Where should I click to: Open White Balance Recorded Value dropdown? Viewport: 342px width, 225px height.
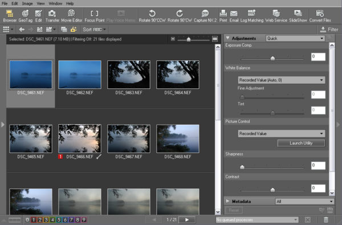(x=282, y=80)
